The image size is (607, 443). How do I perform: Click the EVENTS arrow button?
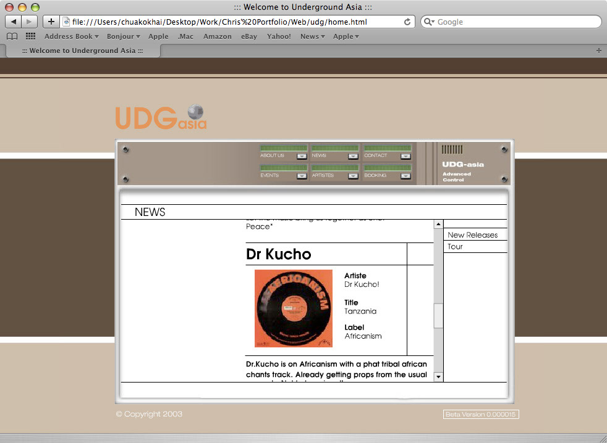[x=302, y=176]
